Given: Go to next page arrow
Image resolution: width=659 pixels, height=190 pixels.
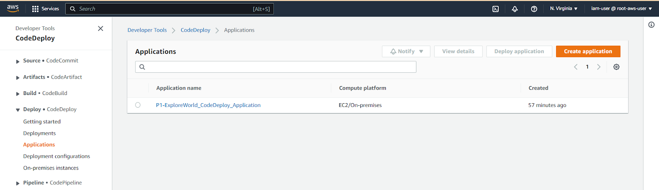Looking at the screenshot, I should tap(599, 67).
